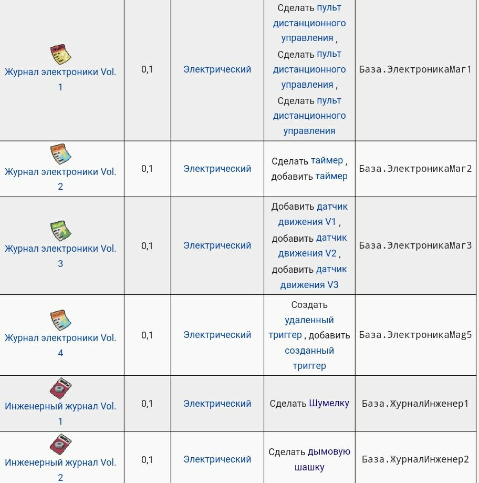The height and width of the screenshot is (483, 479).
Task: Click the Журнал электроники Vol. 3 magazine icon
Action: (60, 231)
